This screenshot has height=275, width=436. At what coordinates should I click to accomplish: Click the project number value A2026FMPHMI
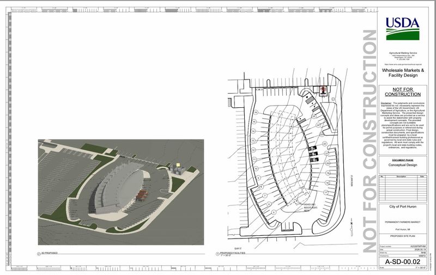pos(418,246)
